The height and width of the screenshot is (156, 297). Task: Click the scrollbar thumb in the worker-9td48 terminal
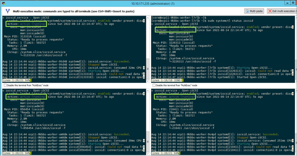coord(148,69)
